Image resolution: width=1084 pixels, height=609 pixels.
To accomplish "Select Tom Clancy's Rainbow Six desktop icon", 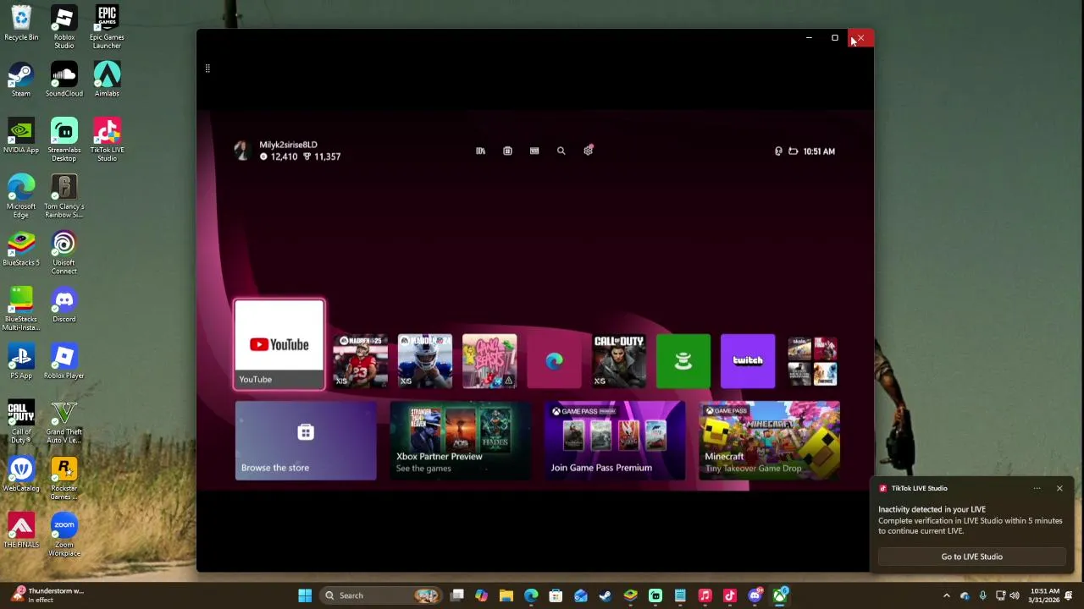I will (x=64, y=196).
